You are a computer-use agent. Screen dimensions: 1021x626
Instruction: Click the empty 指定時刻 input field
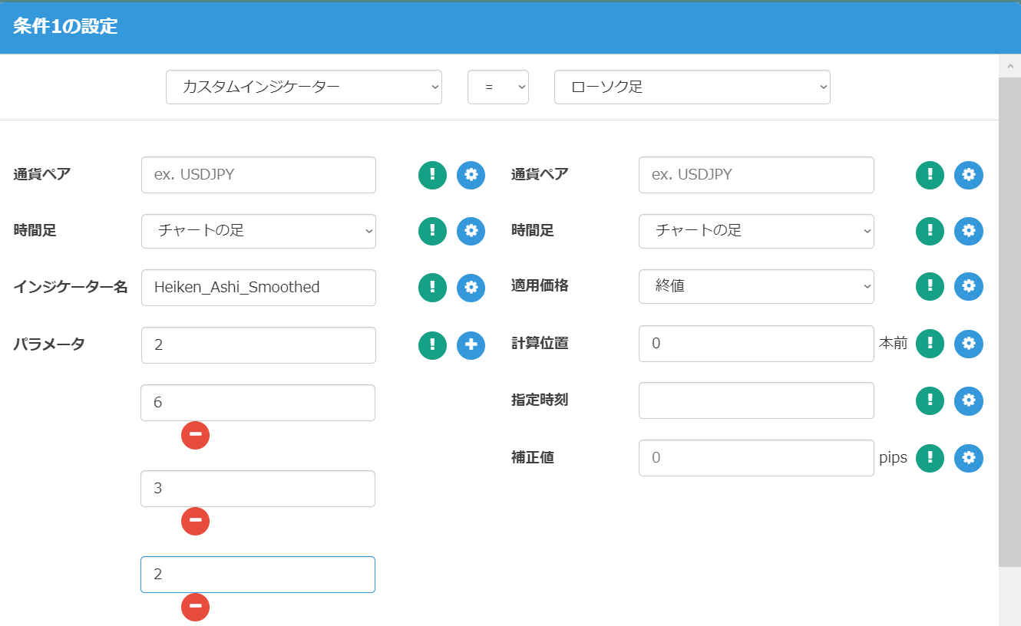[x=756, y=400]
